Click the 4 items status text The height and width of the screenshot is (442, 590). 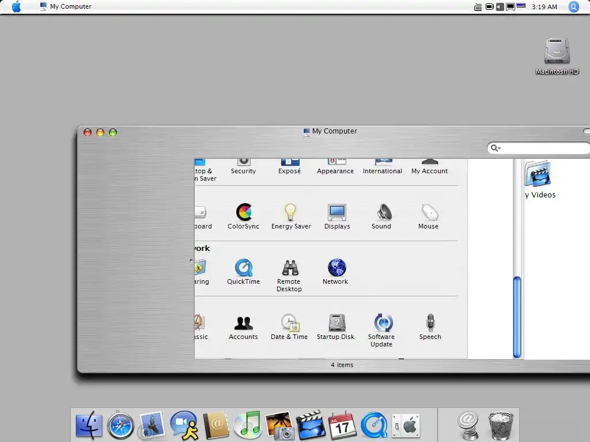[x=342, y=365]
